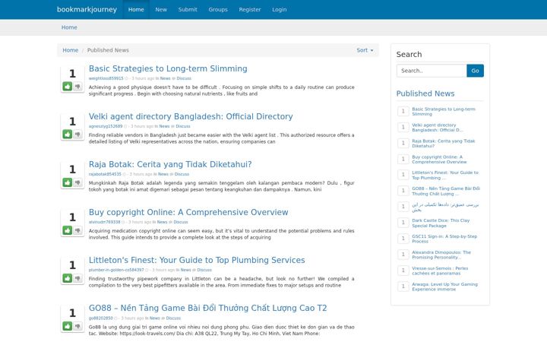The width and height of the screenshot is (547, 342).
Task: Open the Register page
Action: pos(250,9)
